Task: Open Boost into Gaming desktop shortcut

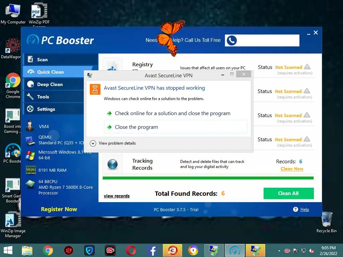Action: pyautogui.click(x=12, y=121)
